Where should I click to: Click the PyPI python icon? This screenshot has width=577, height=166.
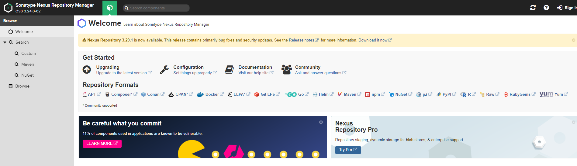[439, 95]
